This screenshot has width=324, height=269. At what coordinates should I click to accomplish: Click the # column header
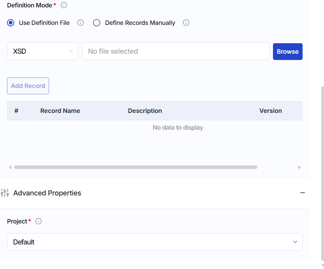[x=16, y=111]
